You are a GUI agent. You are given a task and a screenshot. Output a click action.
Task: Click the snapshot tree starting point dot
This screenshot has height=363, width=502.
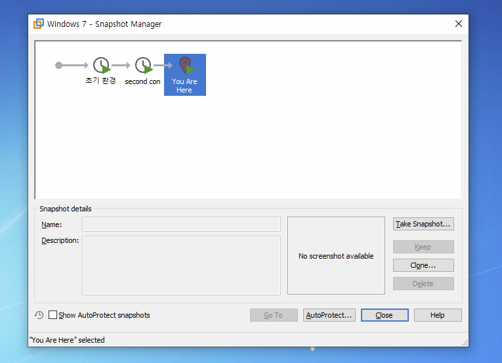58,66
